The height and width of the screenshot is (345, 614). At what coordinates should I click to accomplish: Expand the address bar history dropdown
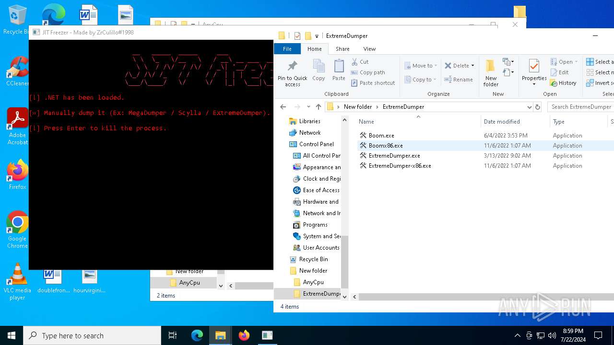tap(529, 107)
